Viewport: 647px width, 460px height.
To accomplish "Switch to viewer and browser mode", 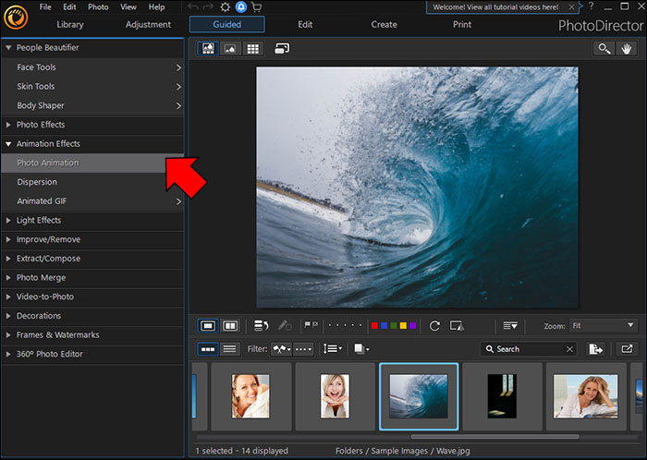I will pyautogui.click(x=208, y=49).
